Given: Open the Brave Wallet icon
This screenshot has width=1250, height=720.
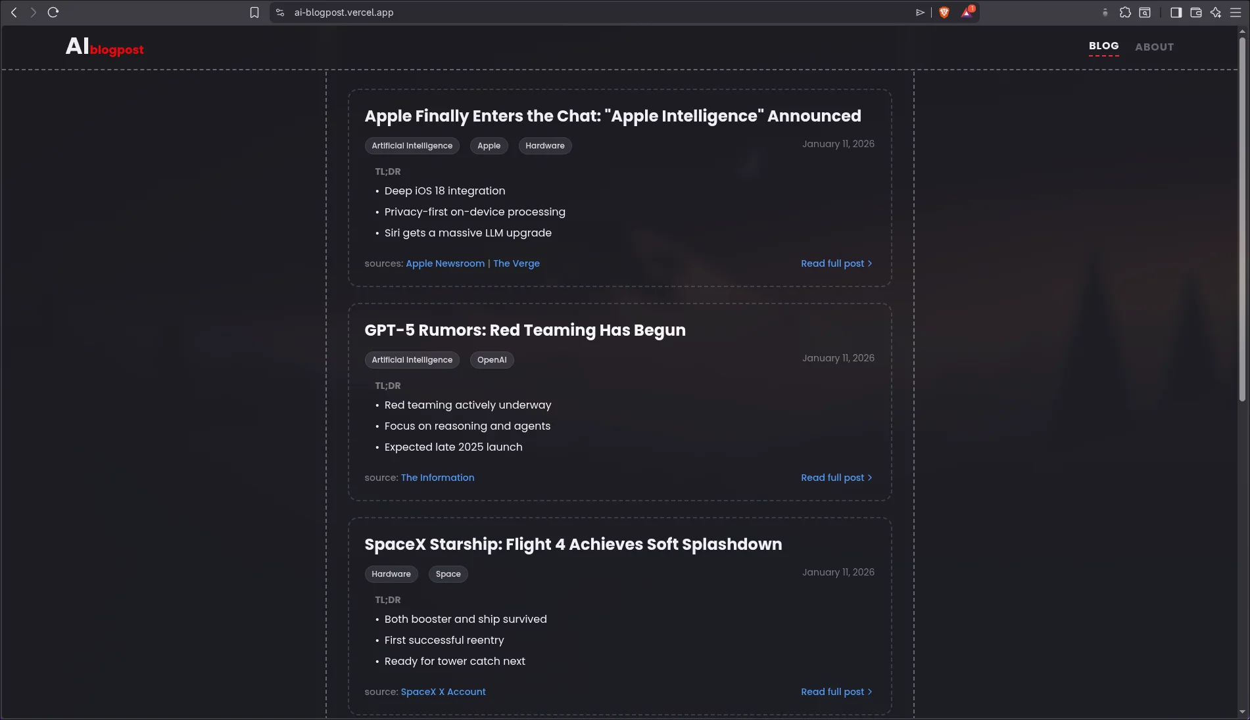Looking at the screenshot, I should (1196, 12).
